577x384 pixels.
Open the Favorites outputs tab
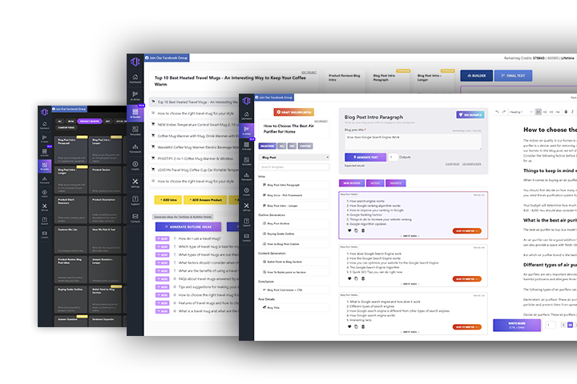coord(396,183)
